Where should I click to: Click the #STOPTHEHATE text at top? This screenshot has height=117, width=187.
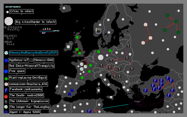point(13,7)
